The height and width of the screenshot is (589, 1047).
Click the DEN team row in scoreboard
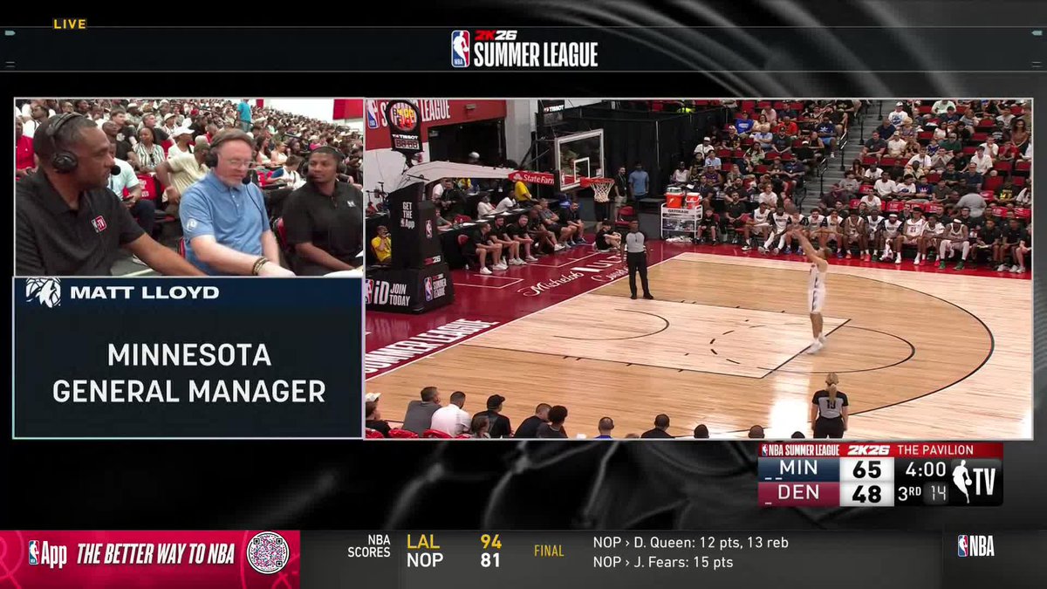pyautogui.click(x=798, y=493)
